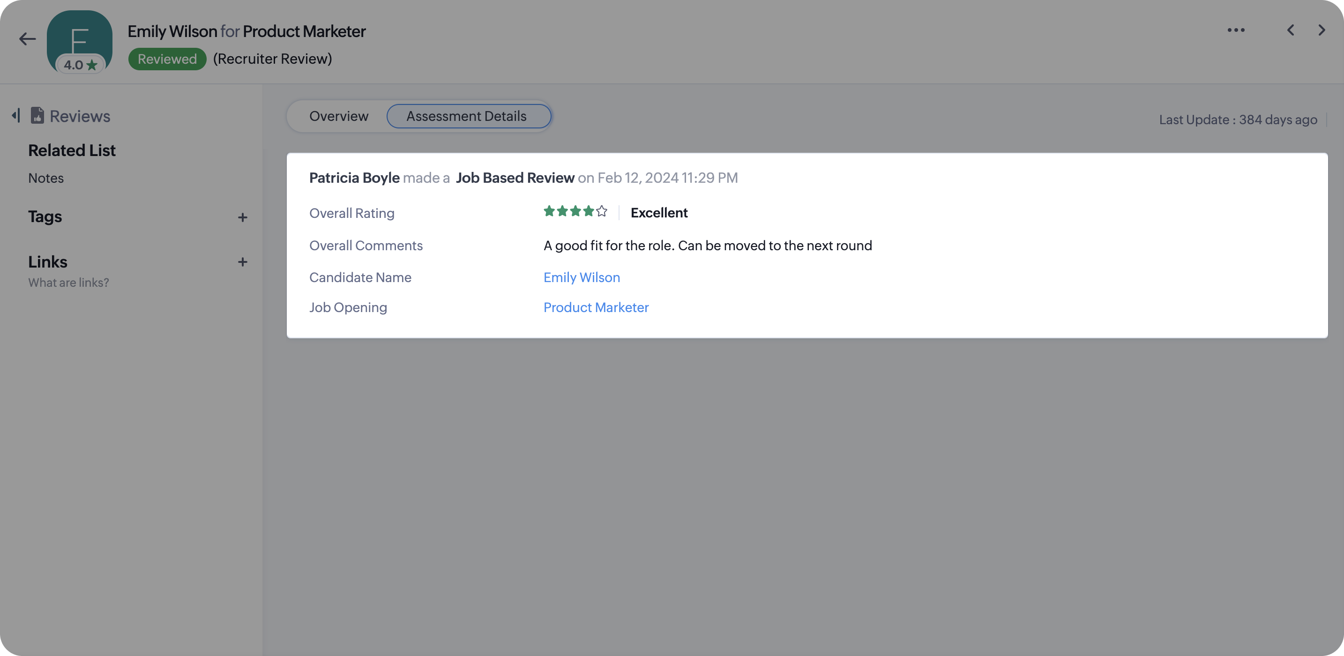Click the Overall Rating stars
The image size is (1344, 656).
[x=575, y=211]
